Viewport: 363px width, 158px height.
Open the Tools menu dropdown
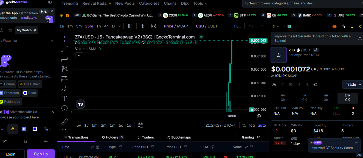[200, 3]
